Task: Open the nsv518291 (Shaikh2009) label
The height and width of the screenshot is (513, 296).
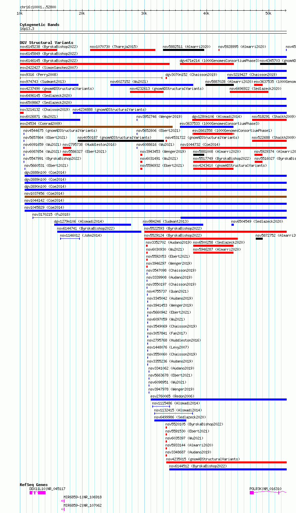Action: 273,117
